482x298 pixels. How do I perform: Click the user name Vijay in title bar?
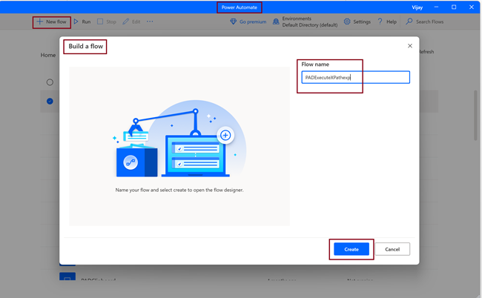pyautogui.click(x=417, y=7)
